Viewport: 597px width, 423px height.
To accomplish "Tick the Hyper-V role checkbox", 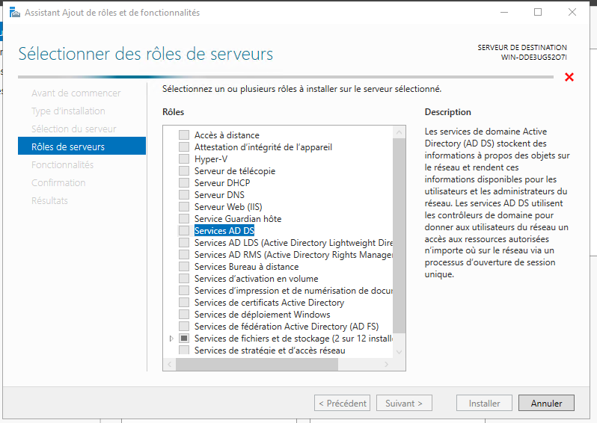I will 184,159.
